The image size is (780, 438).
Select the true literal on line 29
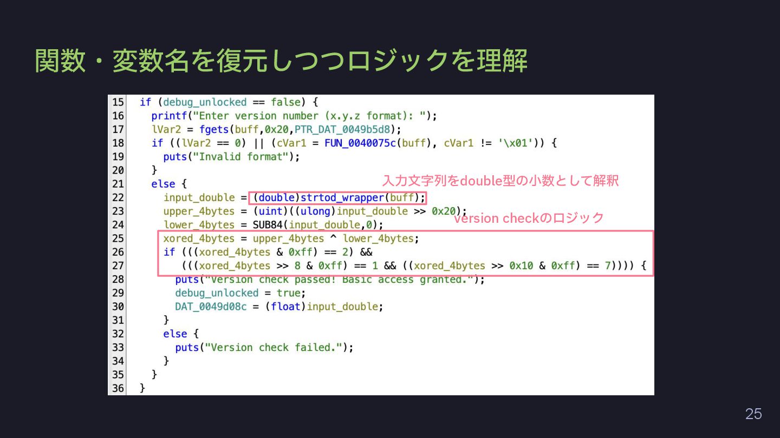click(288, 293)
